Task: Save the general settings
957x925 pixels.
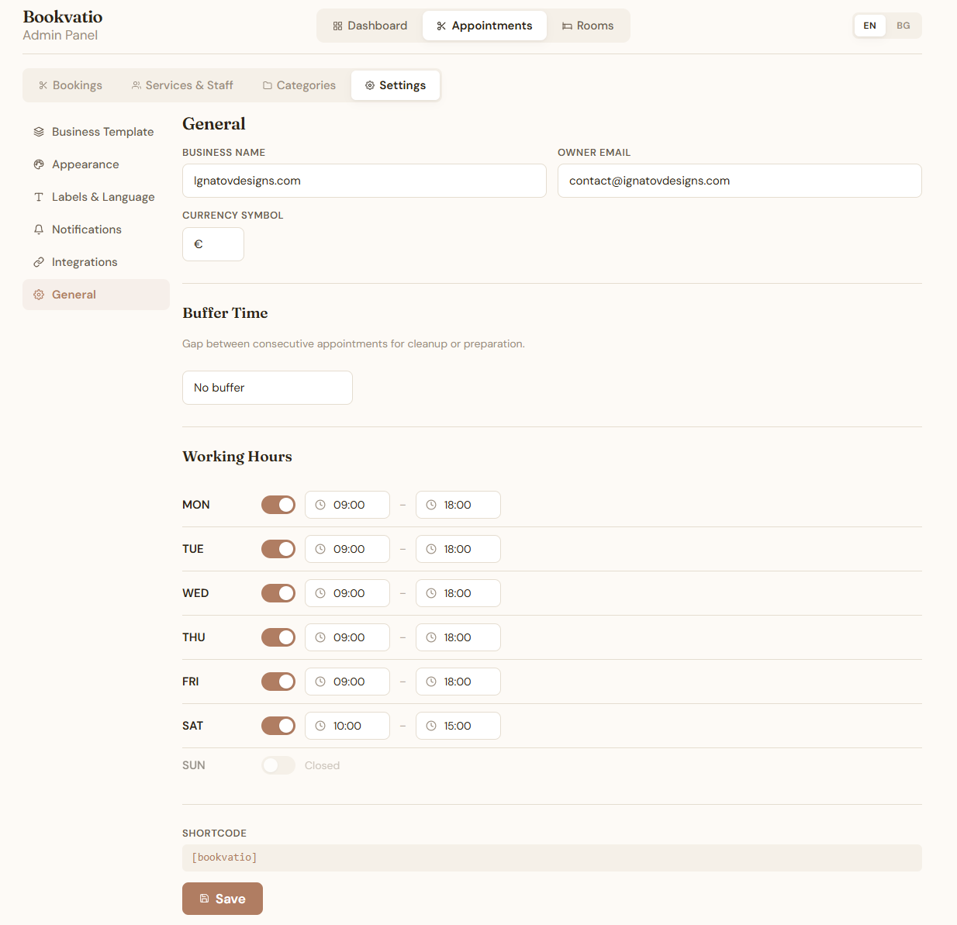Action: coord(223,899)
